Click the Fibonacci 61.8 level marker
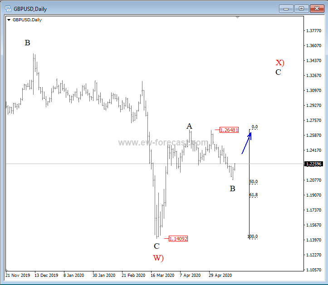This screenshot has width=328, height=285. [x=253, y=195]
